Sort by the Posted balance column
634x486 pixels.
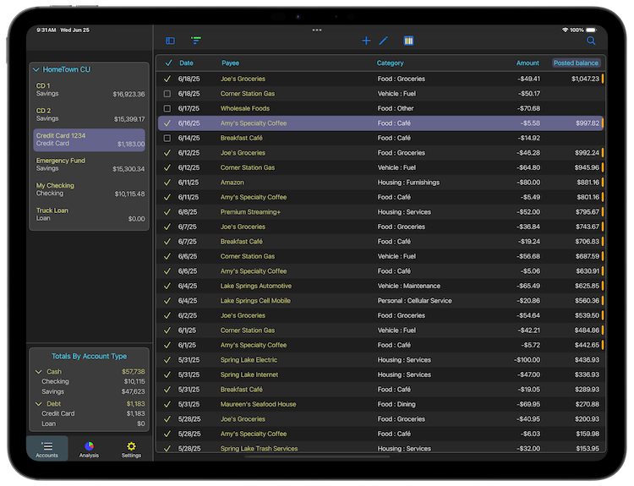point(576,63)
